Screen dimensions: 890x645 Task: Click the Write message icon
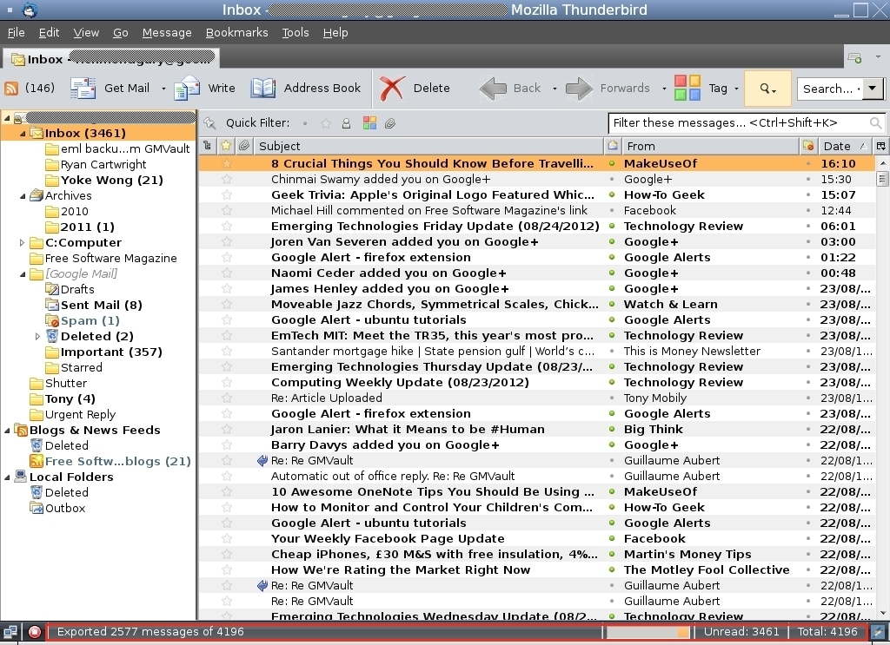(187, 89)
